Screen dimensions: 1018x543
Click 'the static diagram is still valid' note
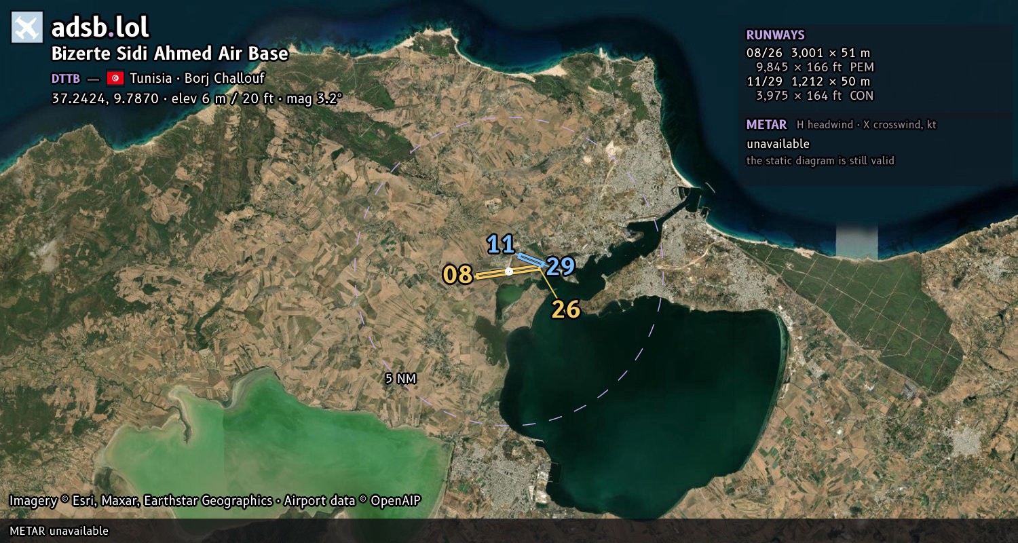click(x=821, y=161)
